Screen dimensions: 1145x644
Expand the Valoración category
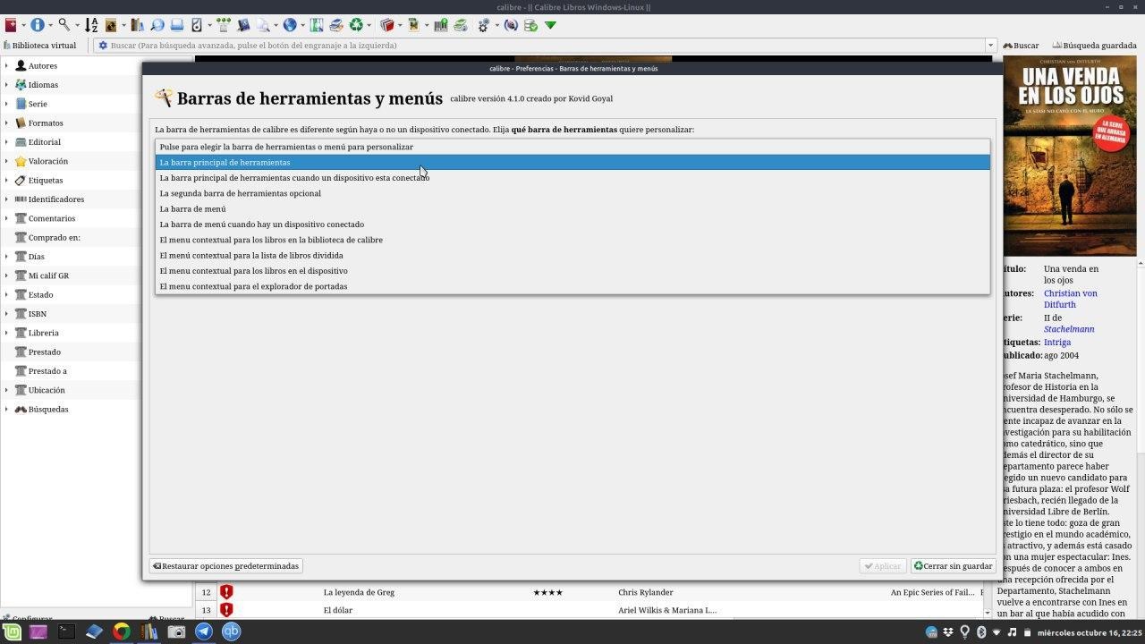pos(6,161)
